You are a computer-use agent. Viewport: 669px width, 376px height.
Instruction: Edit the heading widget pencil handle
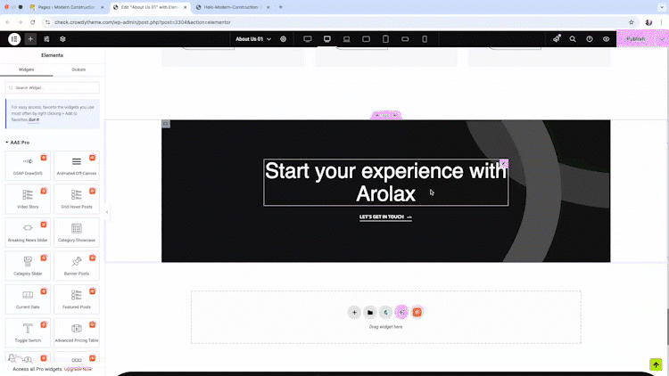(x=504, y=164)
